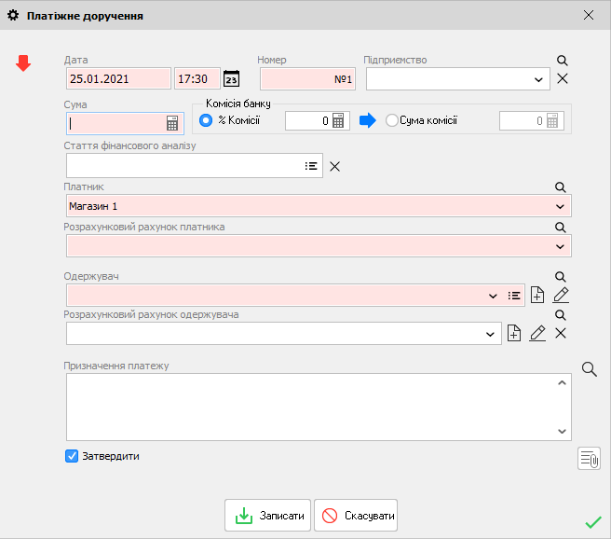This screenshot has width=611, height=539.
Task: Expand the Платник dropdown showing Магазин 1
Action: [560, 205]
